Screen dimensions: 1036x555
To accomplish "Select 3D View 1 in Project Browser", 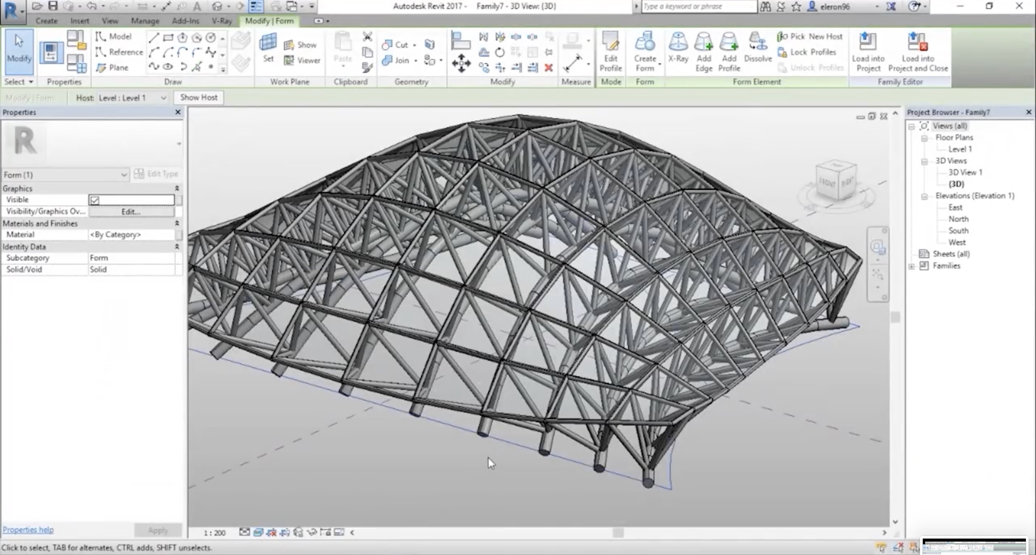I will click(x=965, y=172).
